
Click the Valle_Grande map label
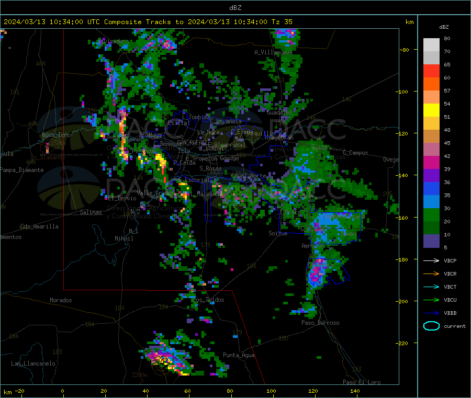click(x=156, y=193)
